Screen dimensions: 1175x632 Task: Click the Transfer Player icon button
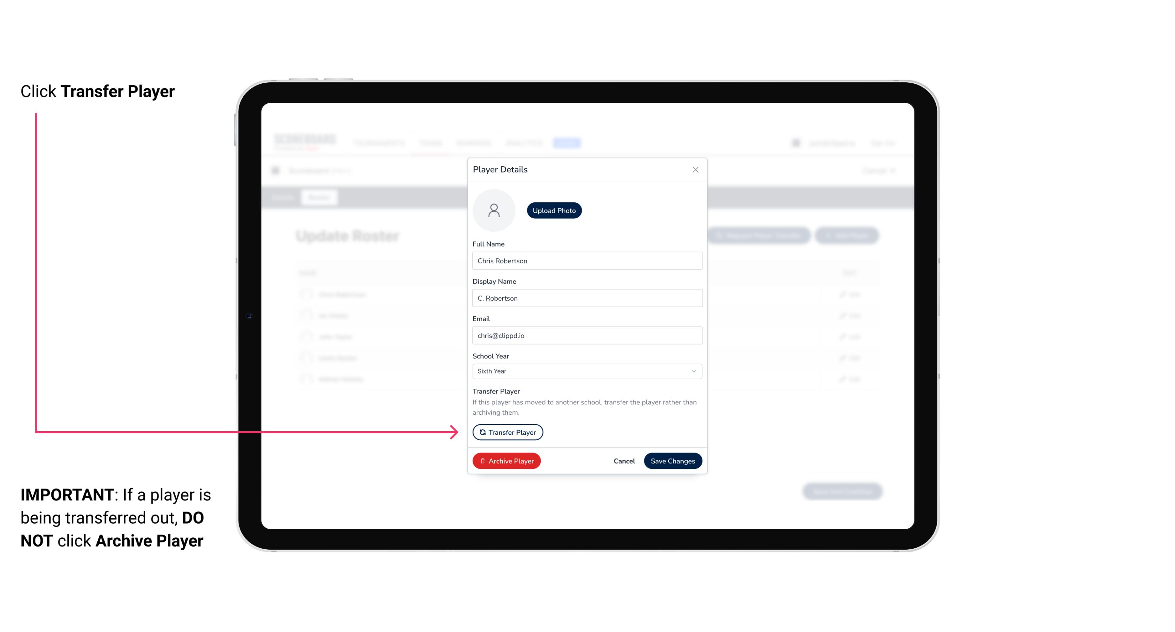[508, 432]
